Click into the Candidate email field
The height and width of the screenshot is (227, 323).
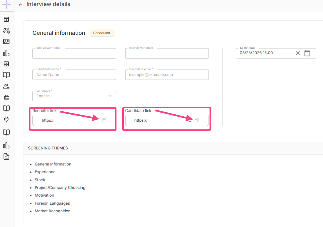click(x=167, y=75)
